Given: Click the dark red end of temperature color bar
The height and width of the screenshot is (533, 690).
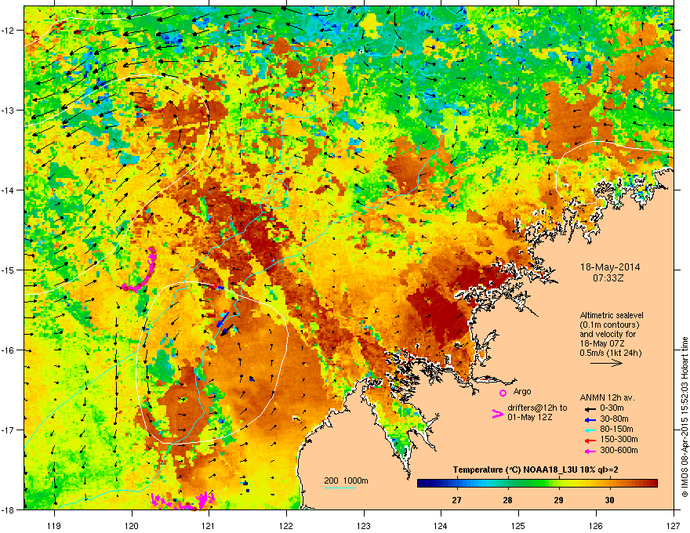Looking at the screenshot, I should (654, 484).
